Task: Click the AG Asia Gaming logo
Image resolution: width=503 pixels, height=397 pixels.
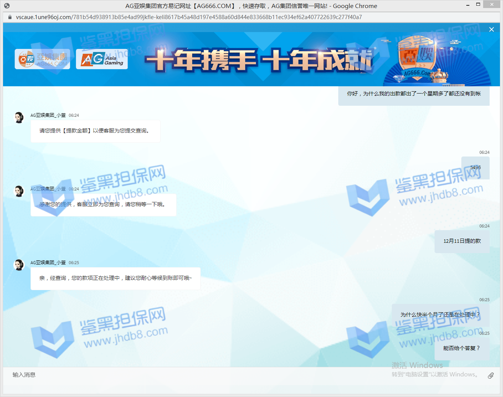Action: [102, 59]
